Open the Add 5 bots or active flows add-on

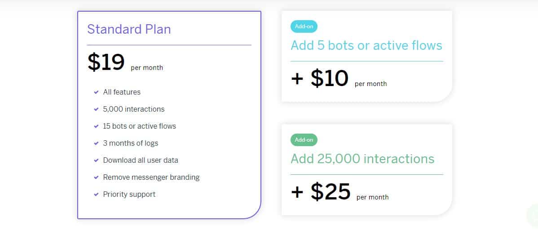pyautogui.click(x=366, y=45)
